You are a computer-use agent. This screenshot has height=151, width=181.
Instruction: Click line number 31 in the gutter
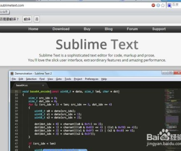pyautogui.click(x=16, y=92)
